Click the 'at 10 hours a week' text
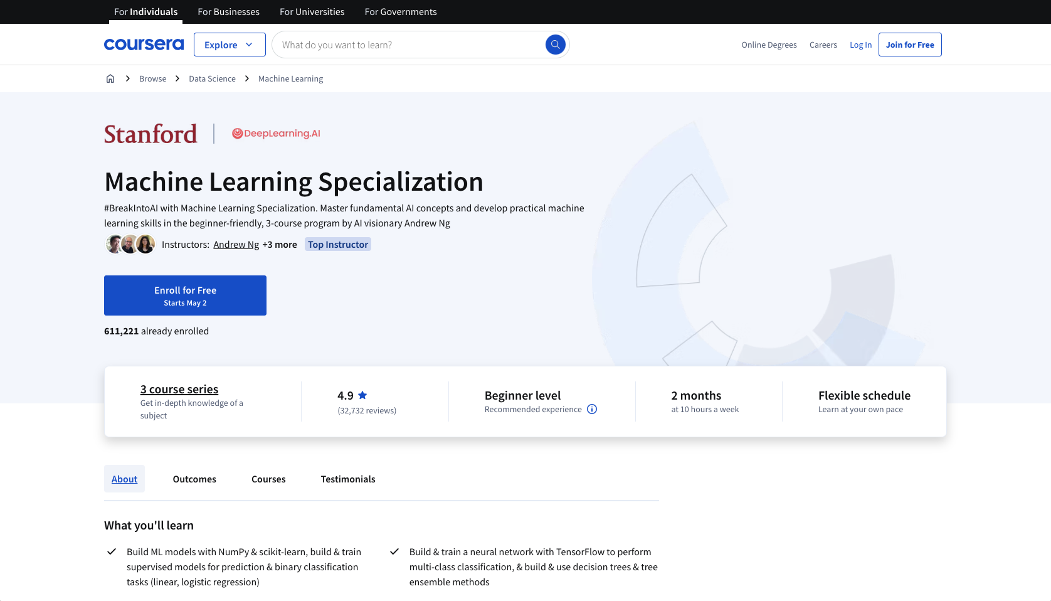 pyautogui.click(x=705, y=409)
